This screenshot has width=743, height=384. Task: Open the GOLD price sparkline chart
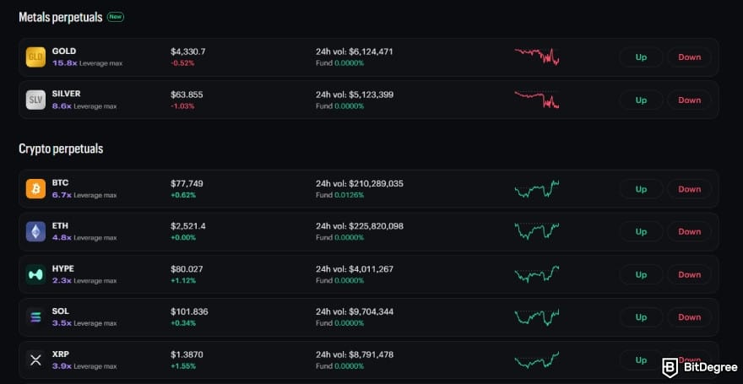click(x=537, y=57)
